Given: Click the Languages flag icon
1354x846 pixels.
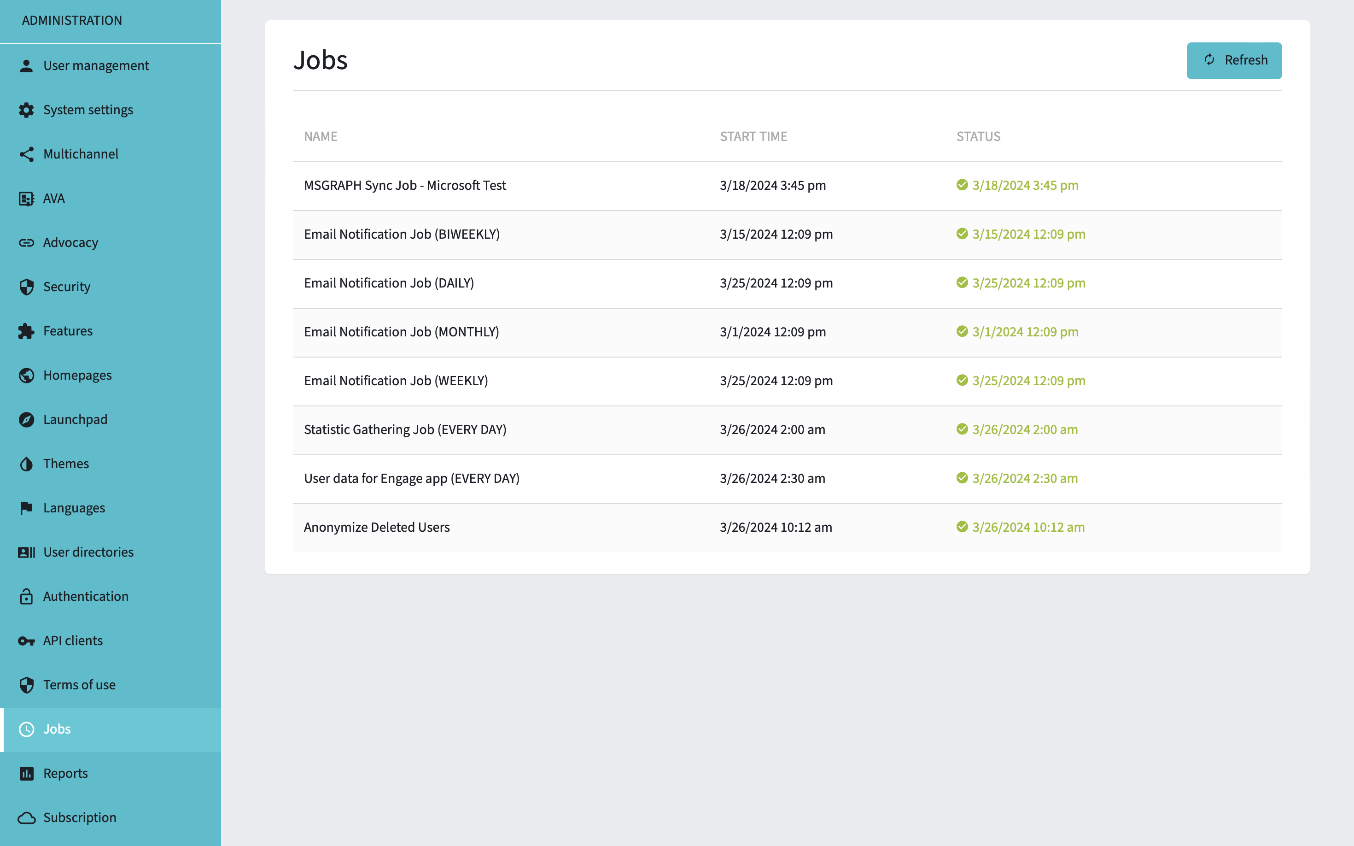Looking at the screenshot, I should click(x=26, y=508).
